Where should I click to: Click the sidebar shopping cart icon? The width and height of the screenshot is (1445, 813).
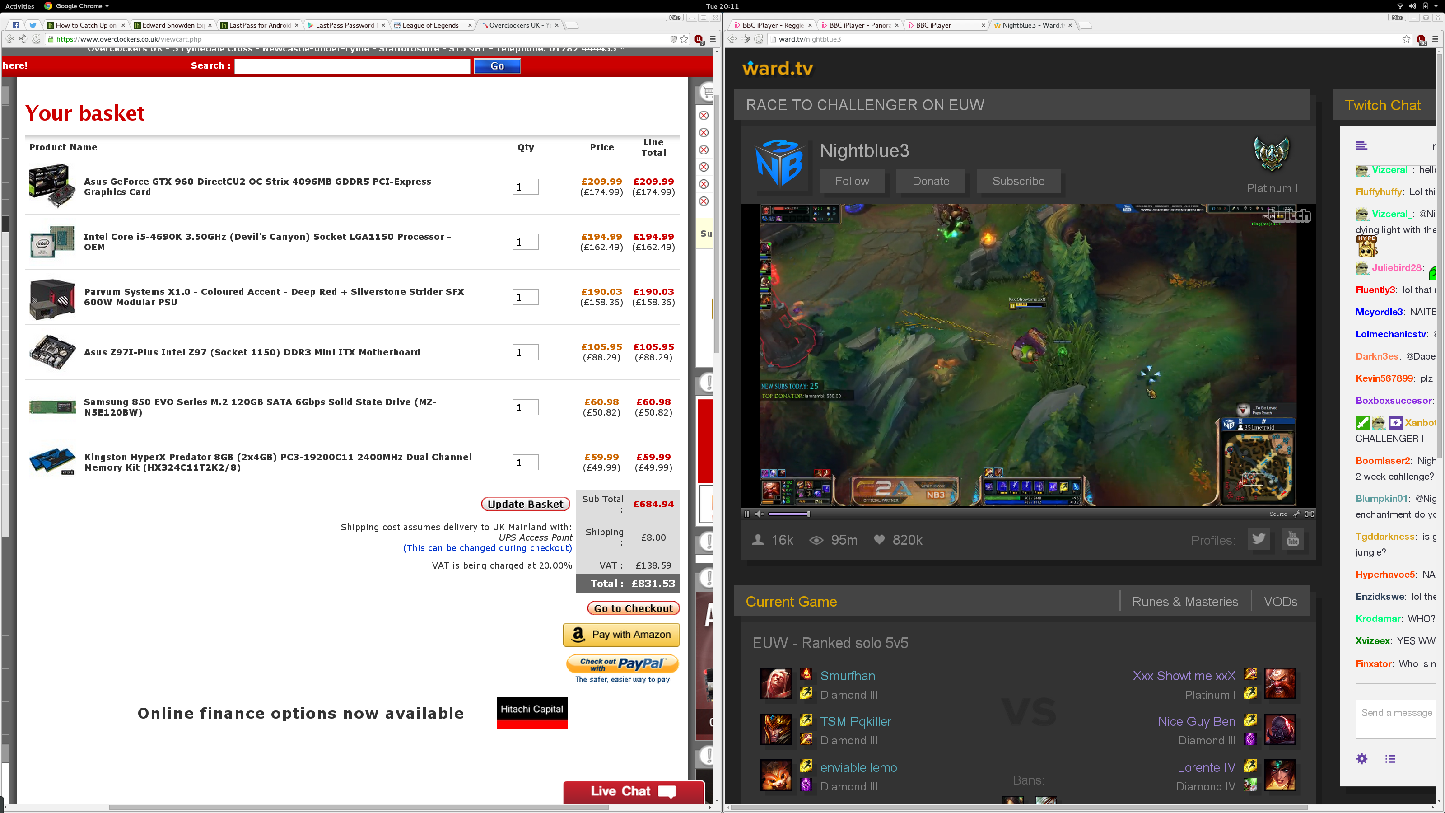tap(707, 91)
